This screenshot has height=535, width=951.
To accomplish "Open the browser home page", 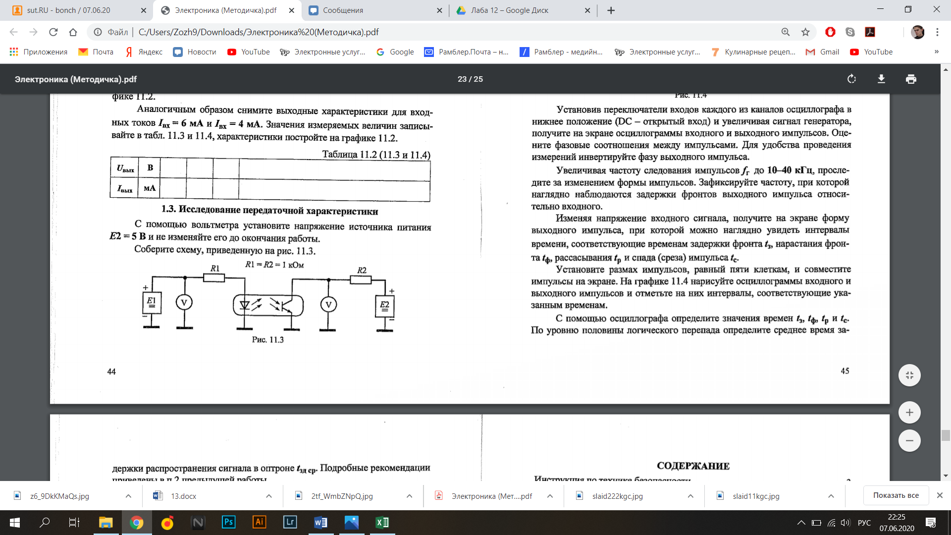I will coord(73,32).
